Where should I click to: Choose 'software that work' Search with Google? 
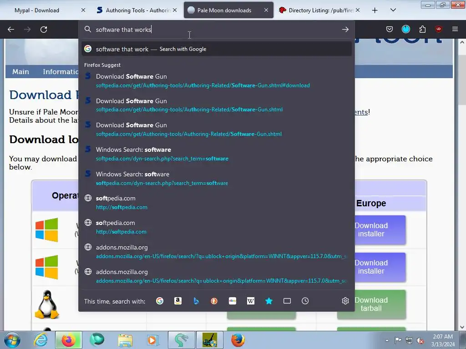(x=216, y=49)
